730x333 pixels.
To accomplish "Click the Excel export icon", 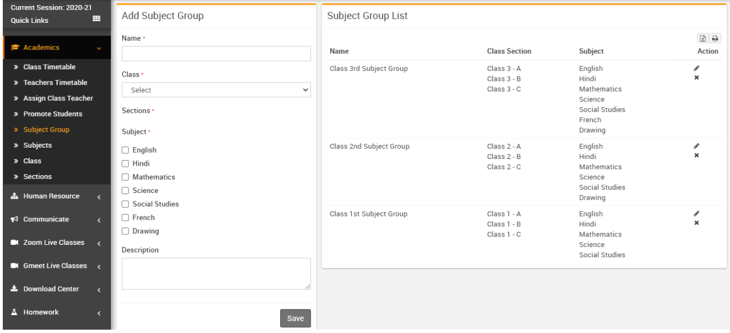I will 703,38.
